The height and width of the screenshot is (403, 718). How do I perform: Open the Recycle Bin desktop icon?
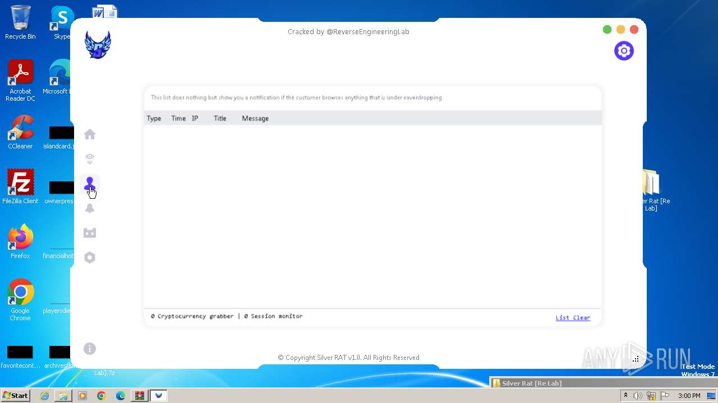[x=20, y=22]
